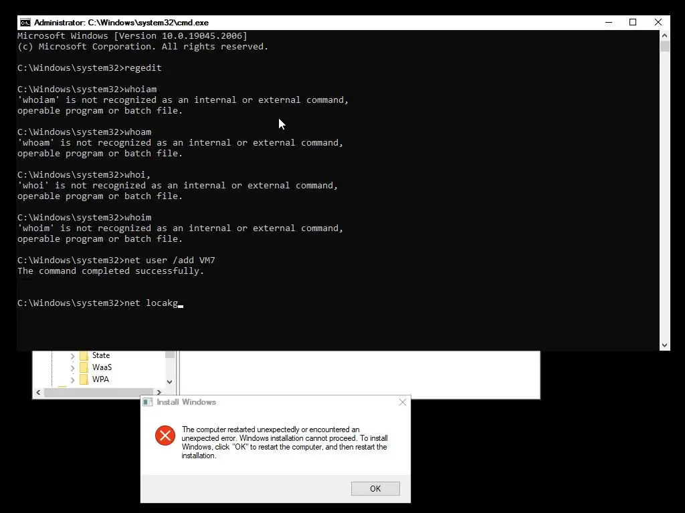Click registry tree scroll left arrow
This screenshot has width=685, height=513.
coord(38,392)
